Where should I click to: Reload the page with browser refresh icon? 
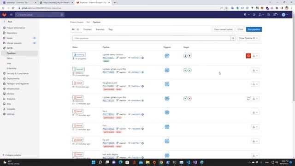[x=13, y=8]
